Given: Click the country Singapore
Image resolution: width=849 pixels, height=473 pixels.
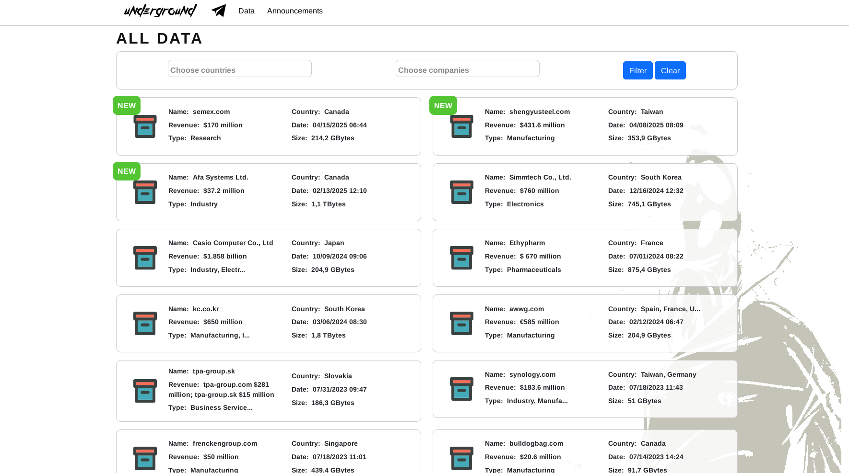Looking at the screenshot, I should (341, 443).
